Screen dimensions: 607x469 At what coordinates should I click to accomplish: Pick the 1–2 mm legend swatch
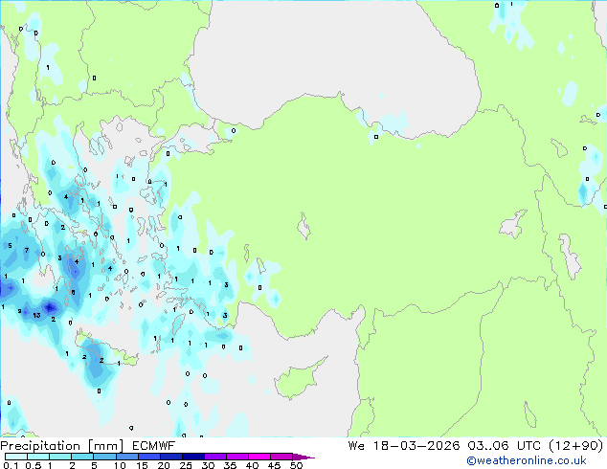pyautogui.click(x=60, y=457)
